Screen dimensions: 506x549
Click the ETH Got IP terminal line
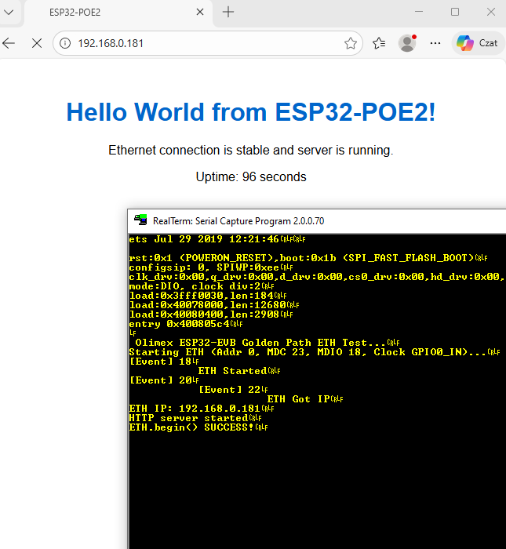pos(305,399)
